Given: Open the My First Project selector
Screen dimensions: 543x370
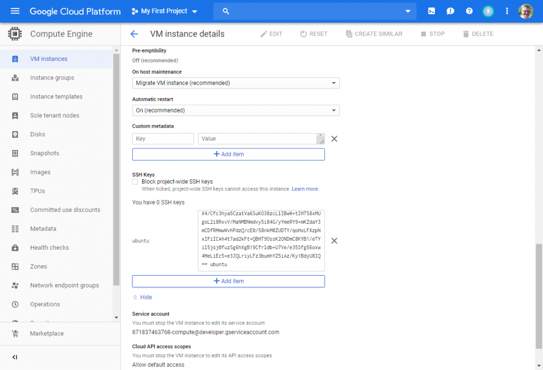Looking at the screenshot, I should pyautogui.click(x=164, y=11).
